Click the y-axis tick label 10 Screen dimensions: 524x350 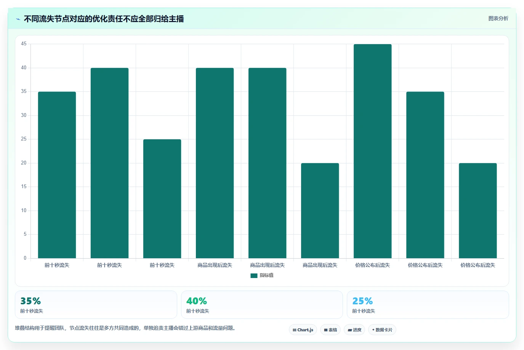tap(24, 211)
